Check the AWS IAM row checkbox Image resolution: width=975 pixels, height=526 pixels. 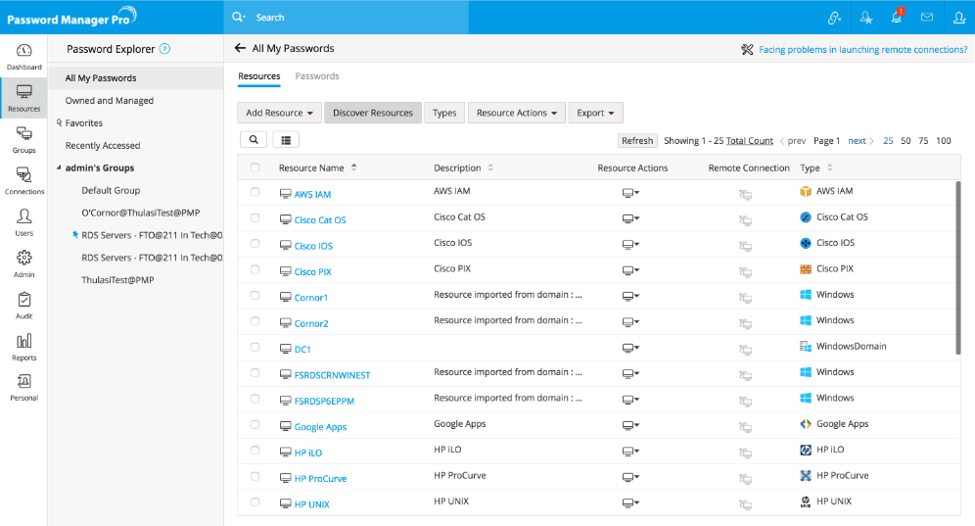point(255,193)
